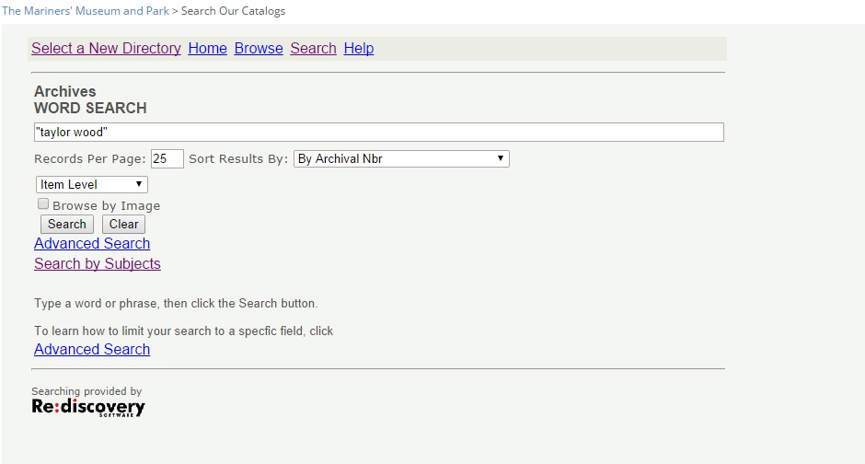
Task: Click Advanced Search link below the instructions
Action: pyautogui.click(x=92, y=349)
